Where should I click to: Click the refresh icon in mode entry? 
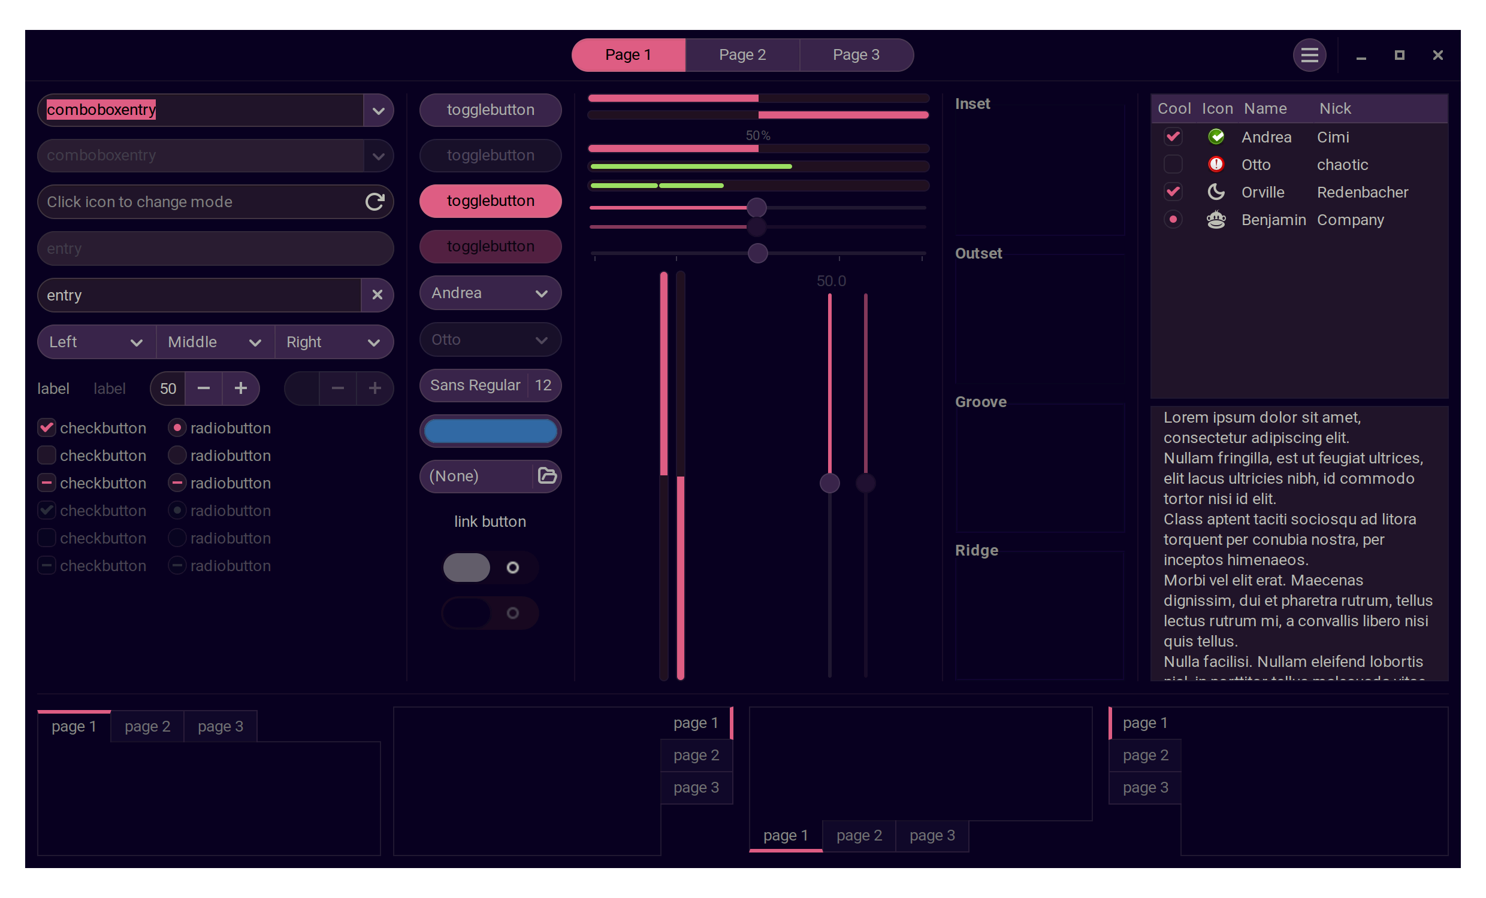click(374, 202)
